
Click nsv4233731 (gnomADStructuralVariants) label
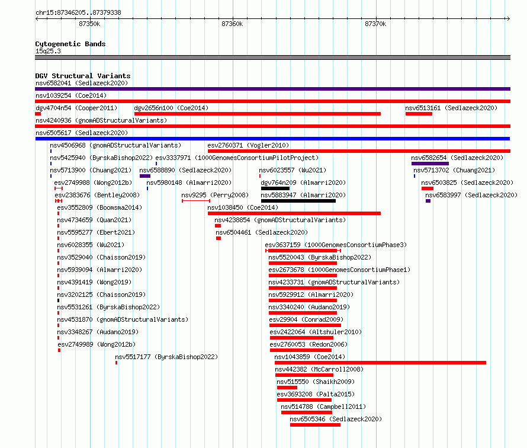334,282
